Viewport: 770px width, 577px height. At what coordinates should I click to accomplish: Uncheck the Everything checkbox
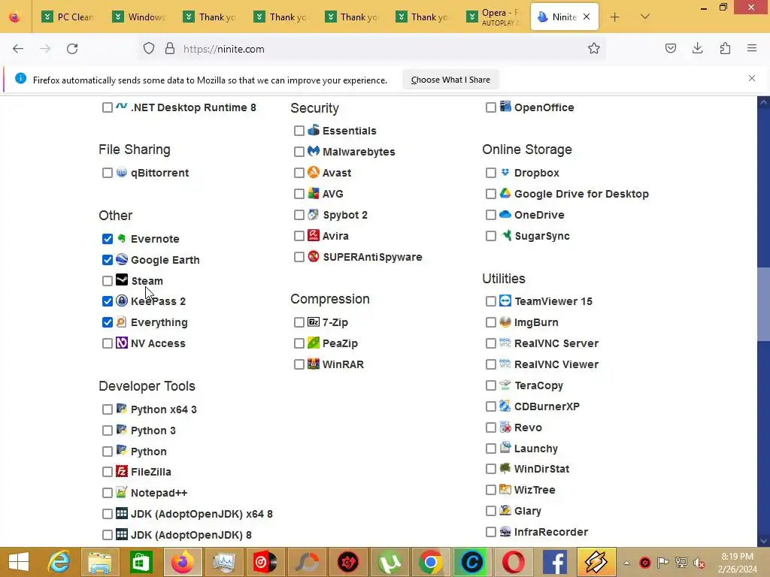pos(107,322)
